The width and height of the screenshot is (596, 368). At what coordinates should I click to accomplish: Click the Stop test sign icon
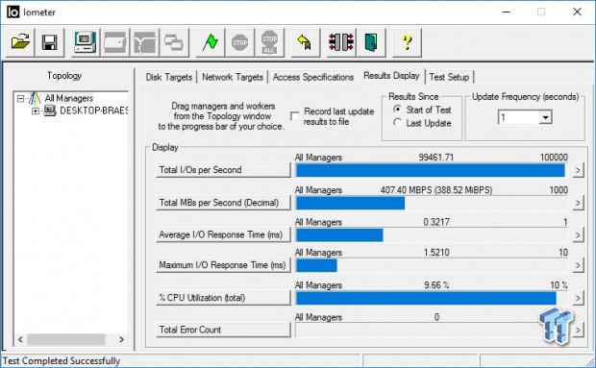(240, 42)
